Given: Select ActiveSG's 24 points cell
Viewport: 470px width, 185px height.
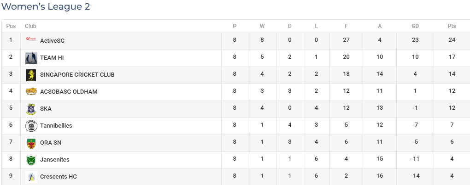Looking at the screenshot, I should 452,39.
